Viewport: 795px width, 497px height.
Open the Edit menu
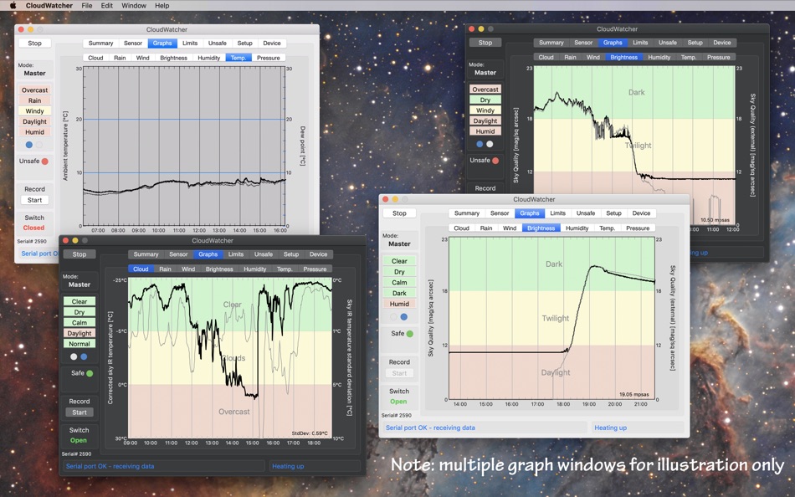(106, 6)
